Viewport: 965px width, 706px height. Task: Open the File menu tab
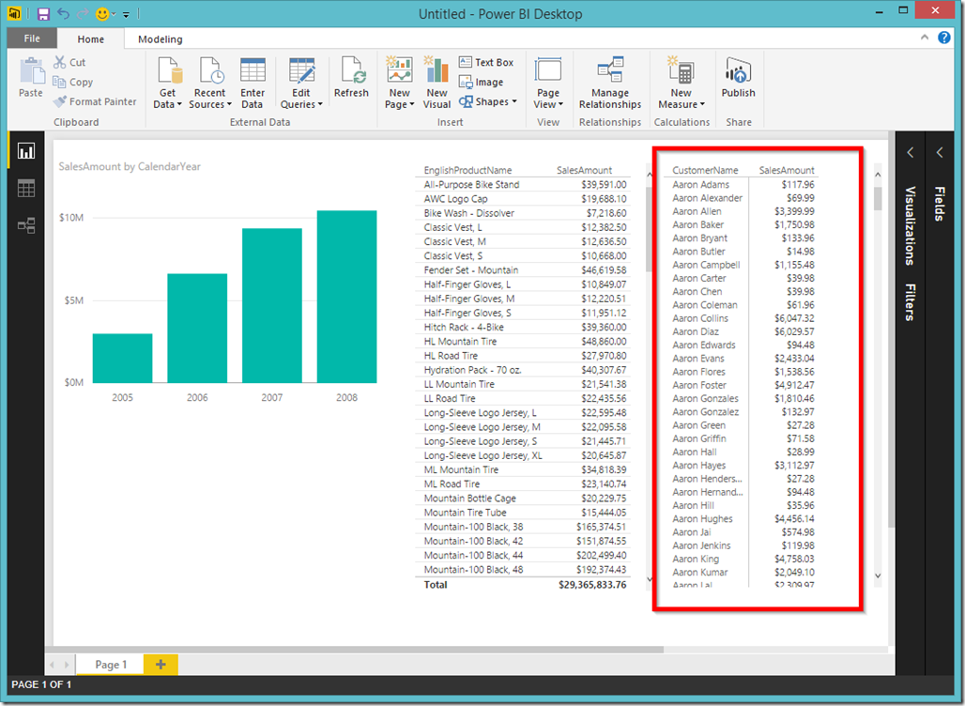click(32, 38)
